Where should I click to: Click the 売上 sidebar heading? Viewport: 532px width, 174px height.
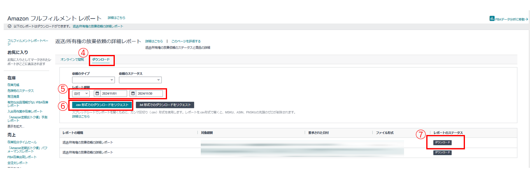[x=12, y=134]
